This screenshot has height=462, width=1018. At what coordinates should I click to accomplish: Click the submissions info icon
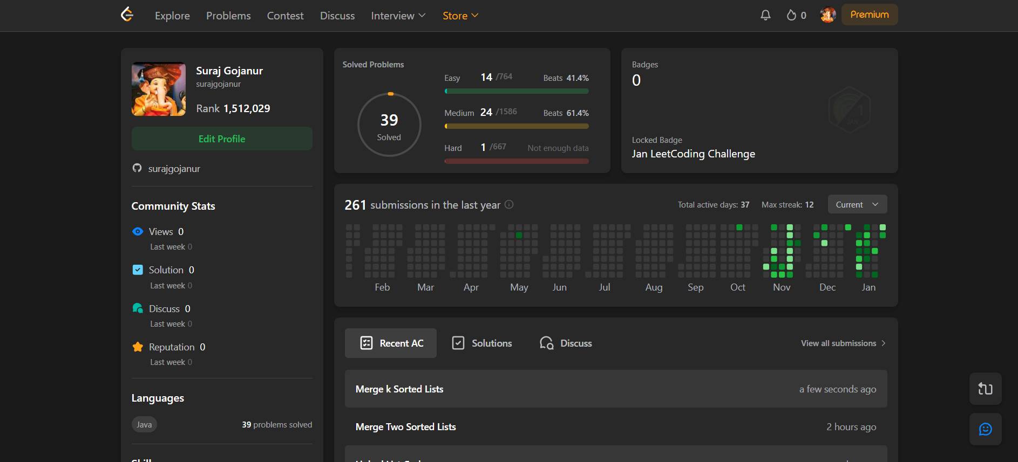click(509, 205)
